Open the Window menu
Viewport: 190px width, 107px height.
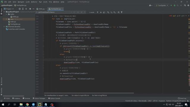tap(56, 2)
